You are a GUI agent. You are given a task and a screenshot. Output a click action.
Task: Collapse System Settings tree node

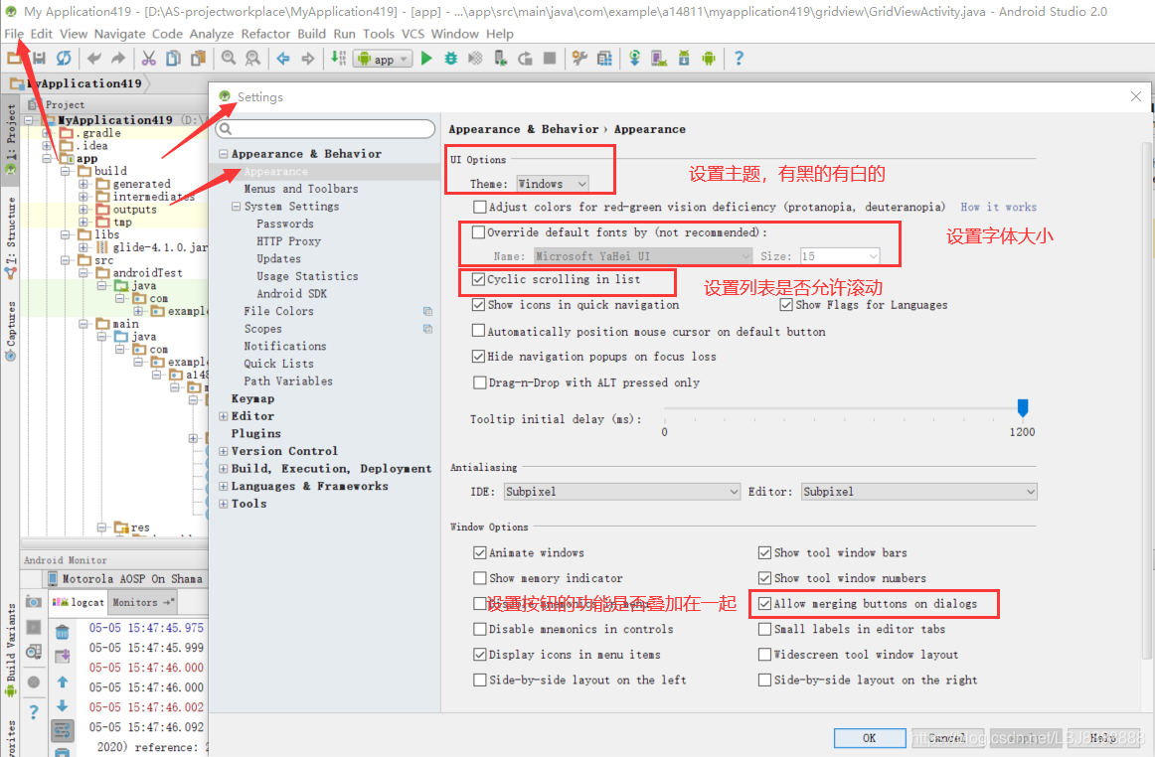[237, 207]
